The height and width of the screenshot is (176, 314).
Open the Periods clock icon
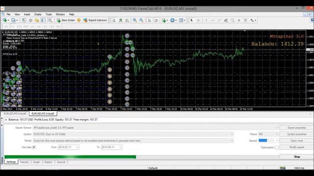point(172,20)
